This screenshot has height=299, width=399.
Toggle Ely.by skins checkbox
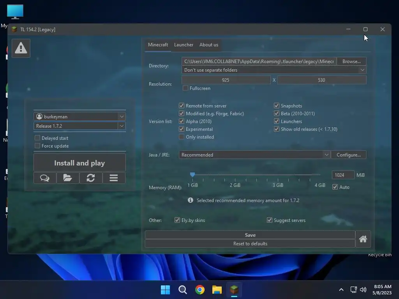[177, 220]
